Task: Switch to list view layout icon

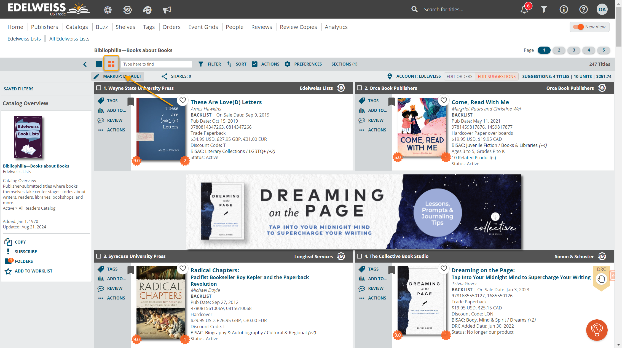Action: 98,64
